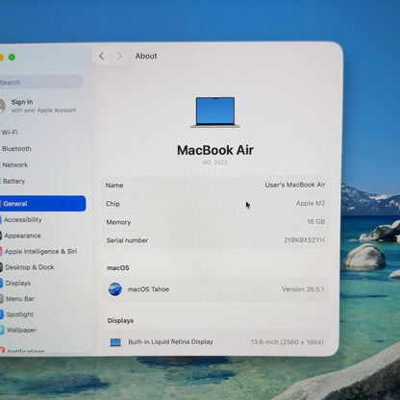Go back with the left chevron
This screenshot has height=400, width=400.
(x=102, y=57)
